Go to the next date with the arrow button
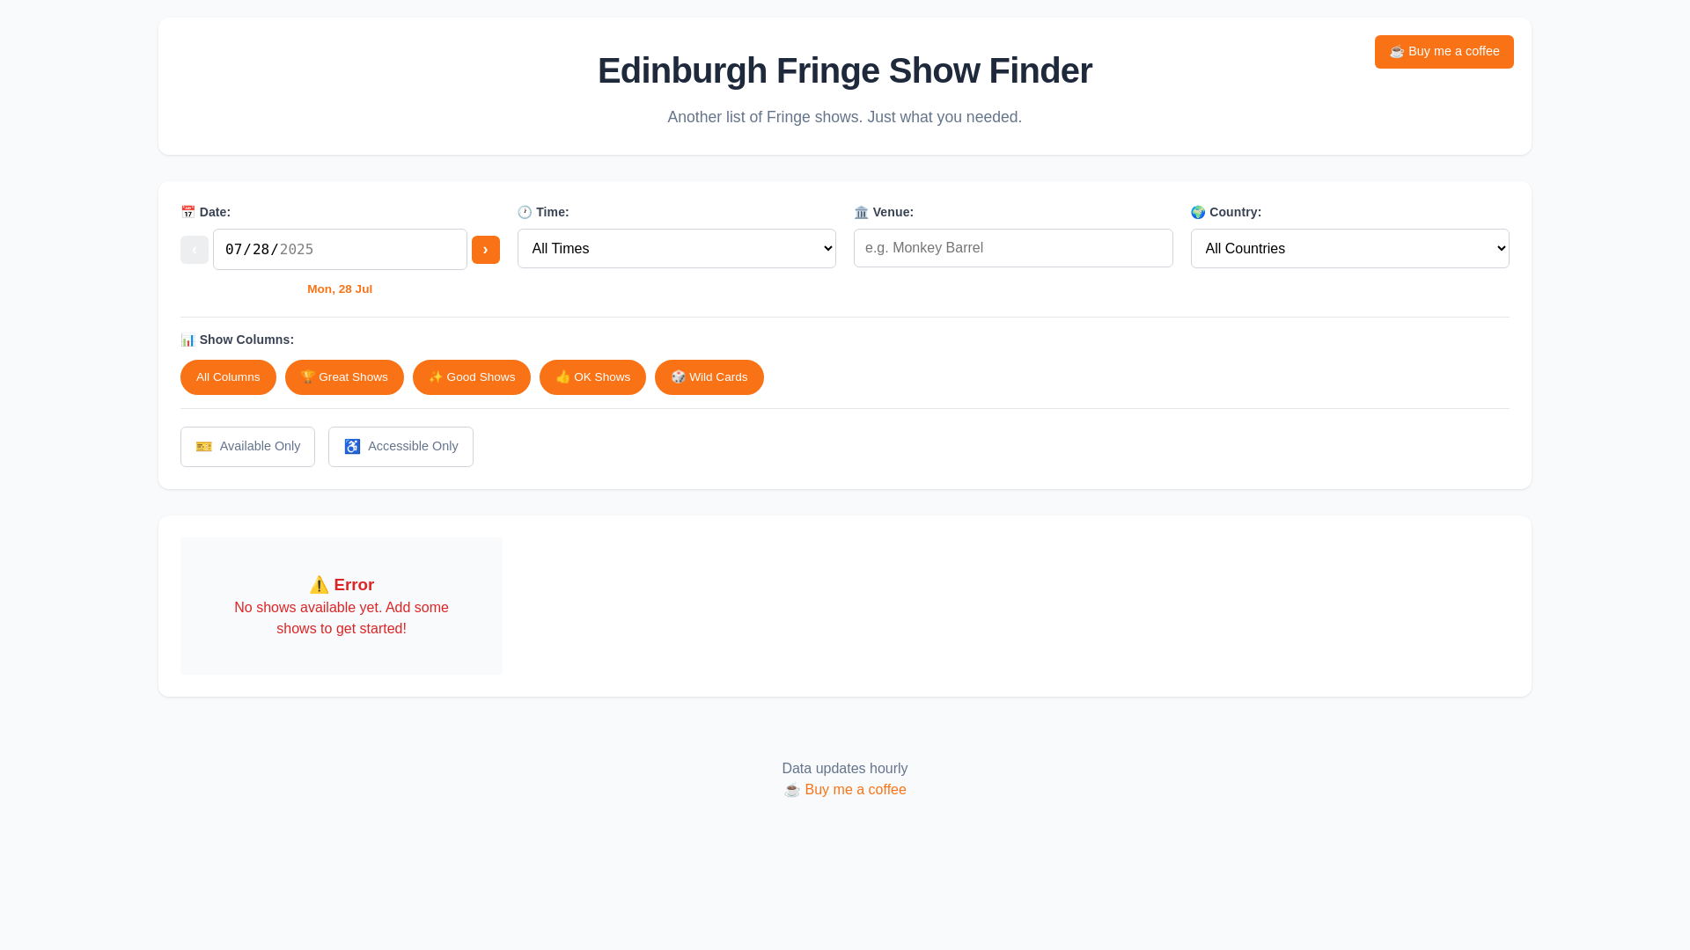Viewport: 1690px width, 950px height. click(x=486, y=250)
